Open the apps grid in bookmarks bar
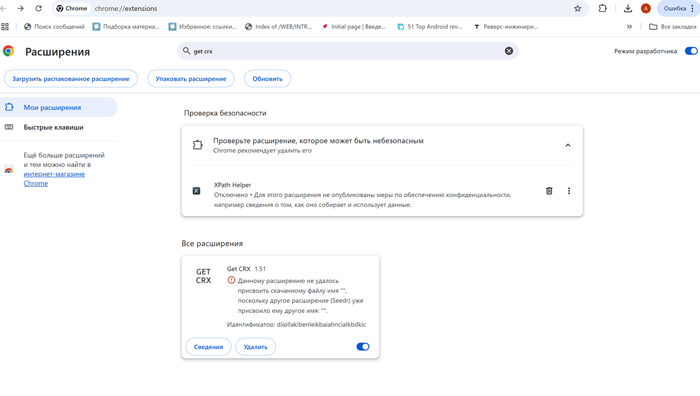 click(x=5, y=26)
